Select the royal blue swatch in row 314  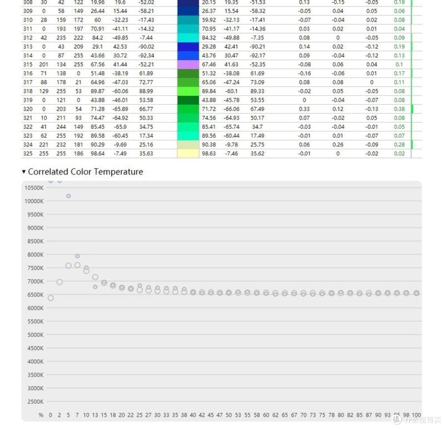[188, 56]
